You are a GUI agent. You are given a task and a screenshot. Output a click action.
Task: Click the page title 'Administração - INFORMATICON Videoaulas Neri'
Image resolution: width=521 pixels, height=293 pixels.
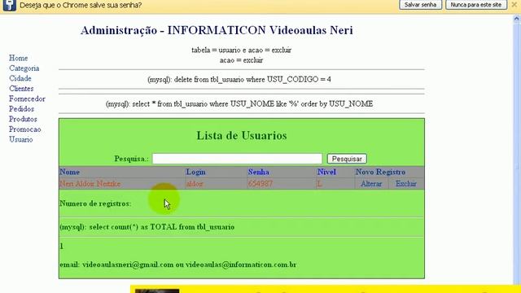pos(217,30)
